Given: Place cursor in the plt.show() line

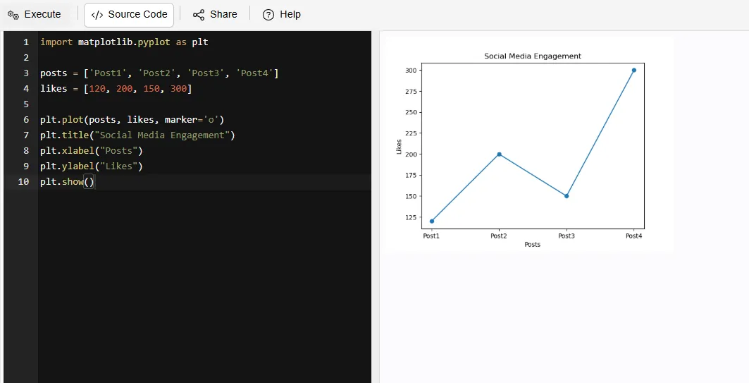Looking at the screenshot, I should pos(68,182).
